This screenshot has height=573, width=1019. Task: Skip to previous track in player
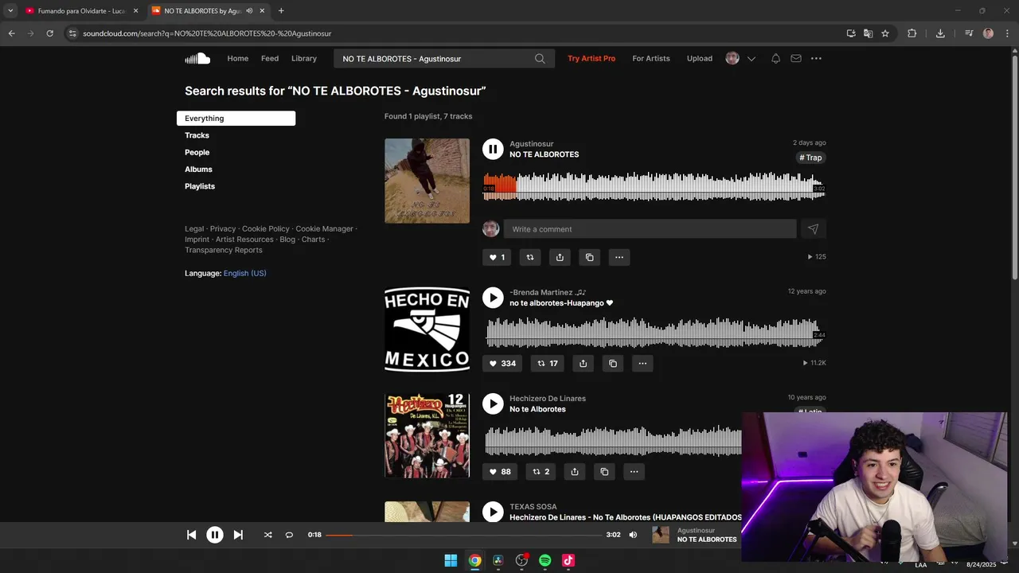[x=191, y=535]
